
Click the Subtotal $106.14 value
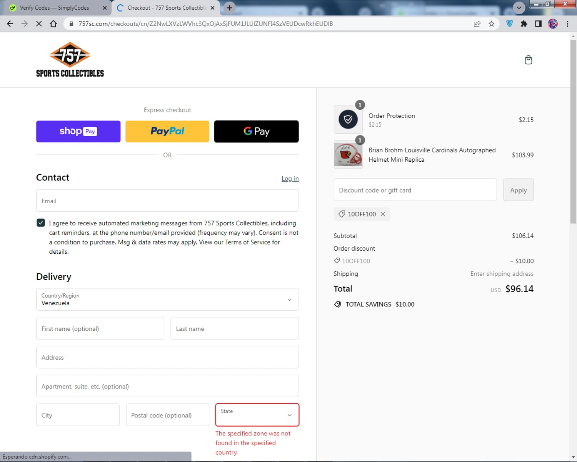pos(523,236)
